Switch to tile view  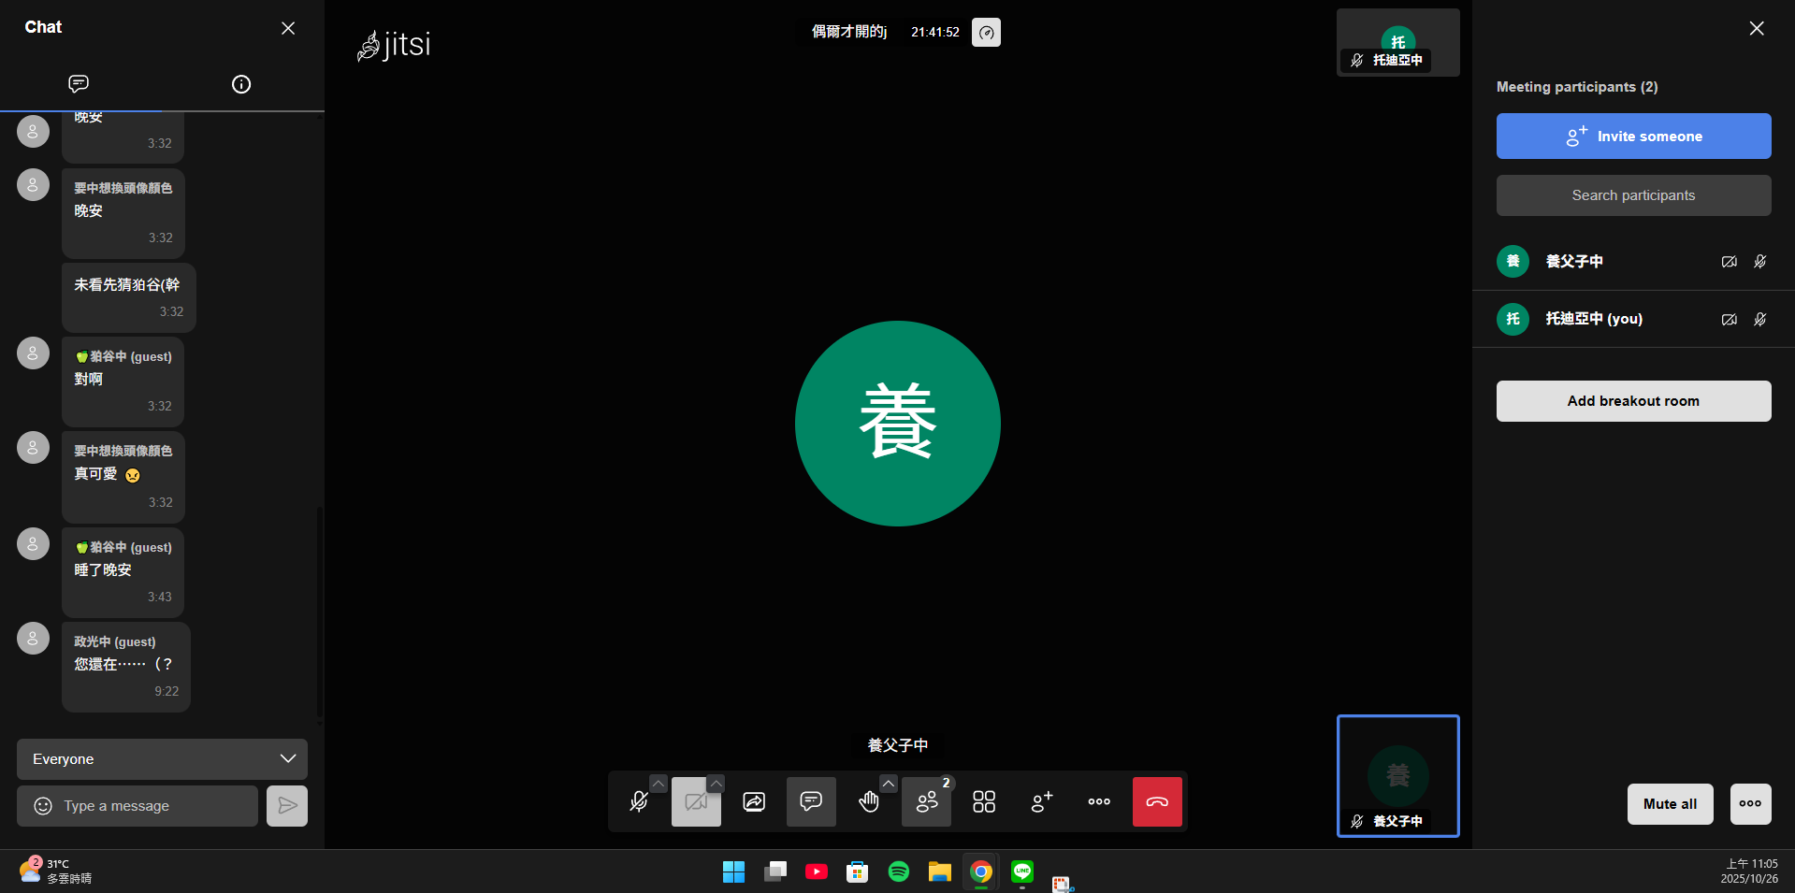(984, 802)
